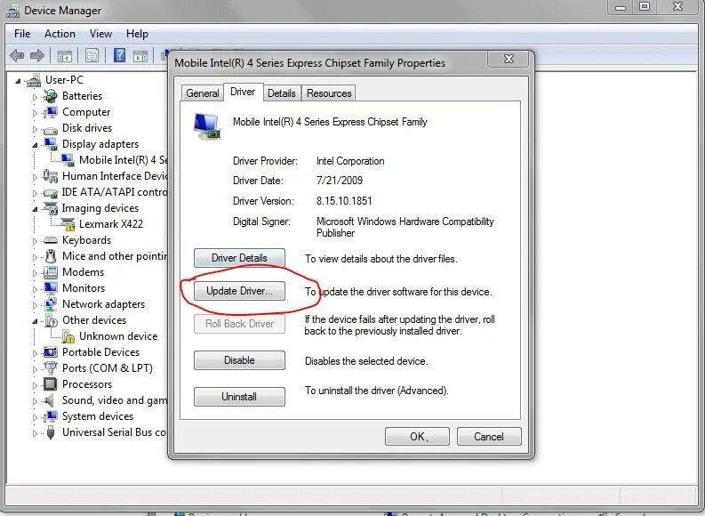Expand the Network adapters node

(35, 305)
